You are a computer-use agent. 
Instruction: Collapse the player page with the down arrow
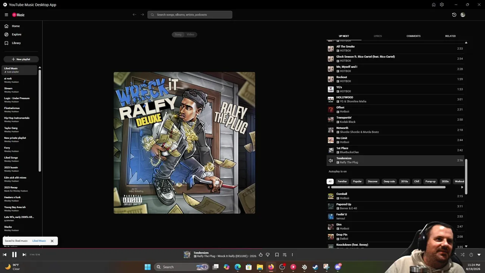(479, 255)
